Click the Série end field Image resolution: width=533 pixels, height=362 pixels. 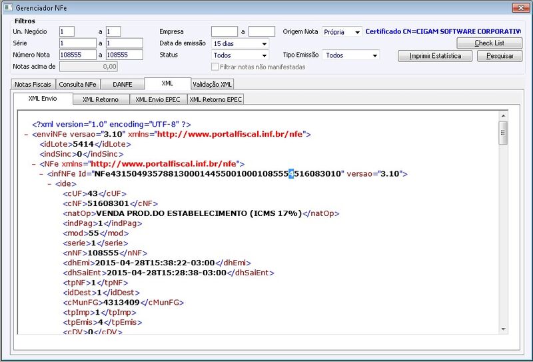[125, 43]
